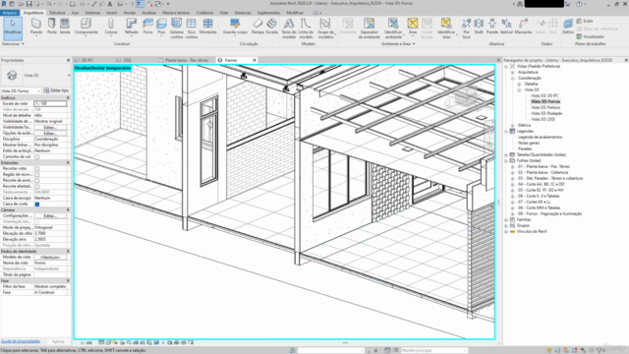
Task: Open the Visualizador work plane viewer
Action: coord(591,36)
